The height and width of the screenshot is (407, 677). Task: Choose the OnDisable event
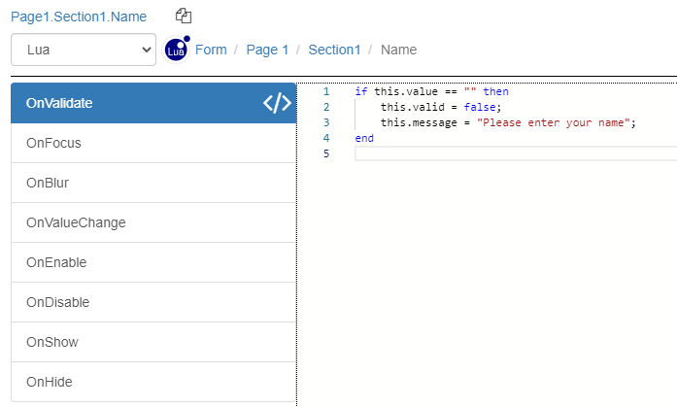point(153,302)
